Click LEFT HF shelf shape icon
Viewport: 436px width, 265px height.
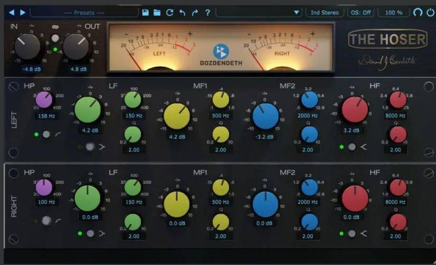tap(364, 147)
